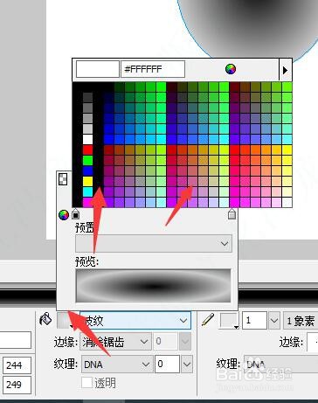The width and height of the screenshot is (318, 403).
Task: Select the paint bucket fill icon
Action: point(45,319)
